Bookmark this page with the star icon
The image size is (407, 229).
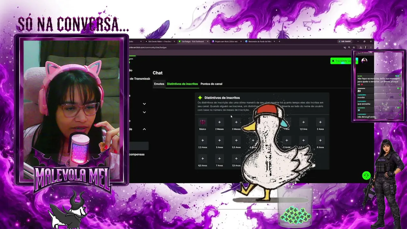click(x=354, y=47)
